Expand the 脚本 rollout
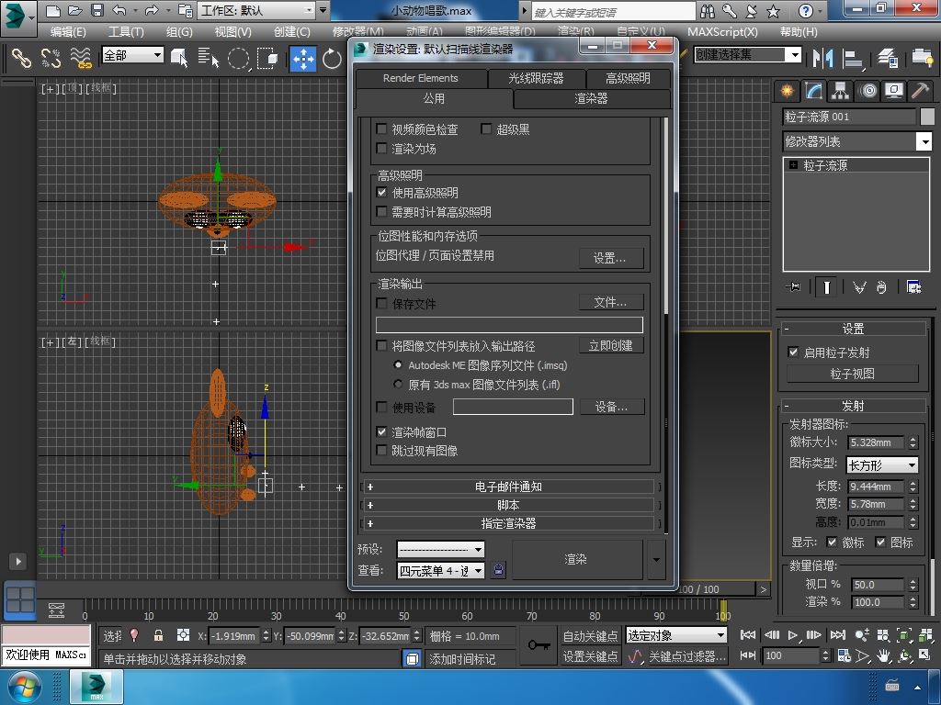This screenshot has width=941, height=705. point(507,505)
